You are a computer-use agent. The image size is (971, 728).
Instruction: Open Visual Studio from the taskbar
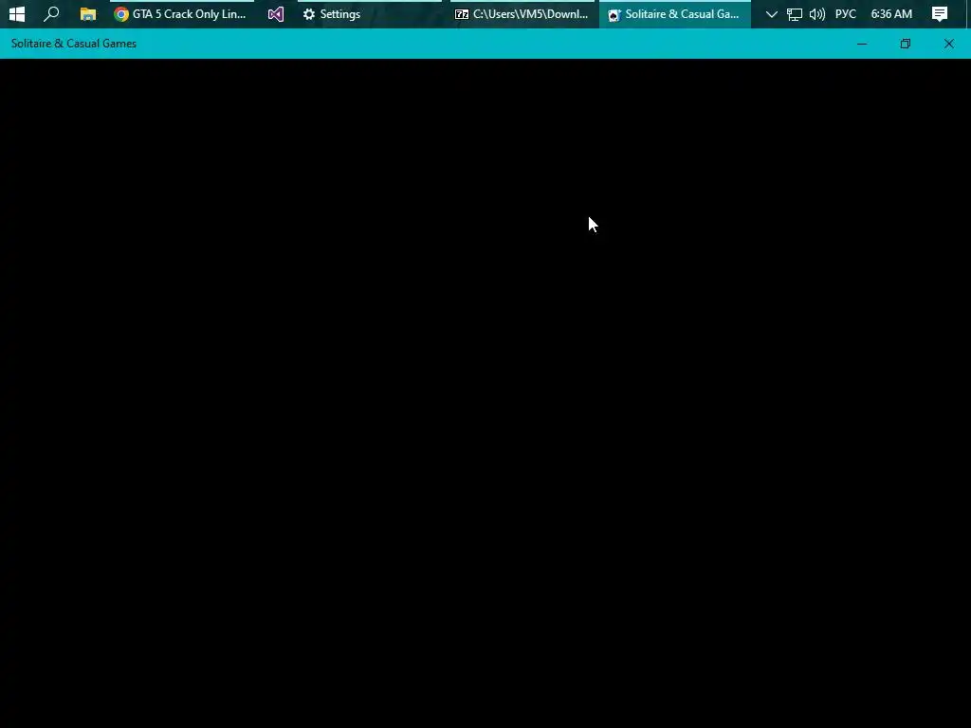point(276,13)
